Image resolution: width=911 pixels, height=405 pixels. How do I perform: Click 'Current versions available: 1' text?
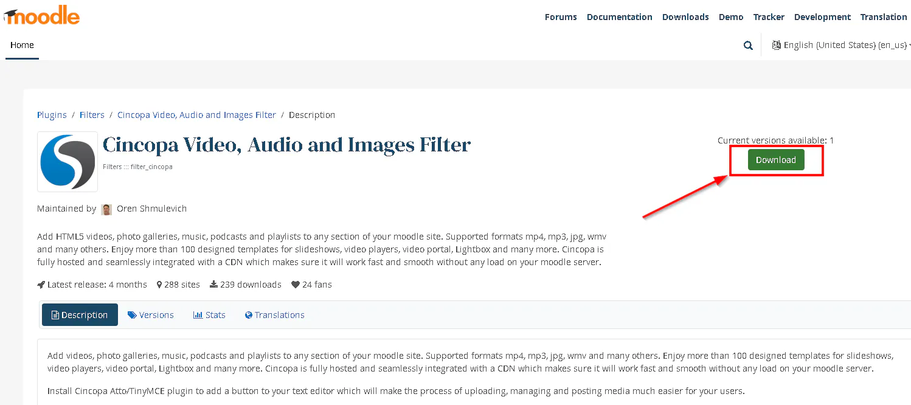click(775, 140)
